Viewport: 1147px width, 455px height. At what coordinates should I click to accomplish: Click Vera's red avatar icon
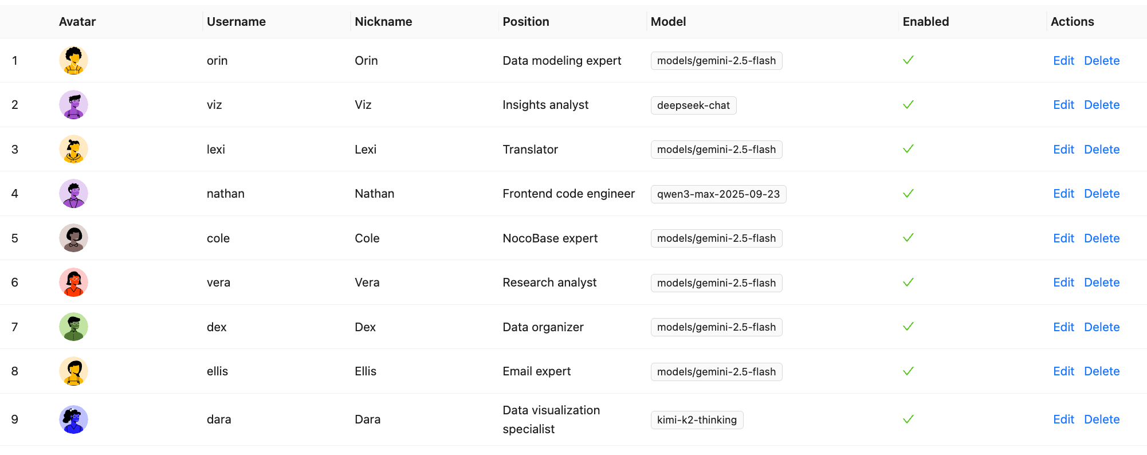pyautogui.click(x=73, y=283)
